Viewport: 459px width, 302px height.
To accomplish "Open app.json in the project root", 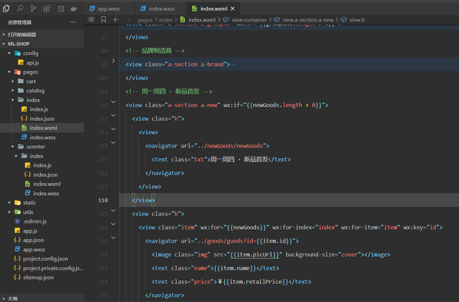I will tap(42, 240).
